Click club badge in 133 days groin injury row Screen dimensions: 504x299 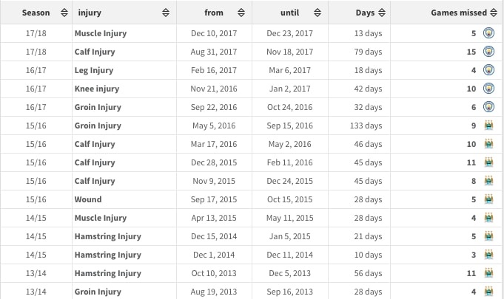tap(488, 126)
